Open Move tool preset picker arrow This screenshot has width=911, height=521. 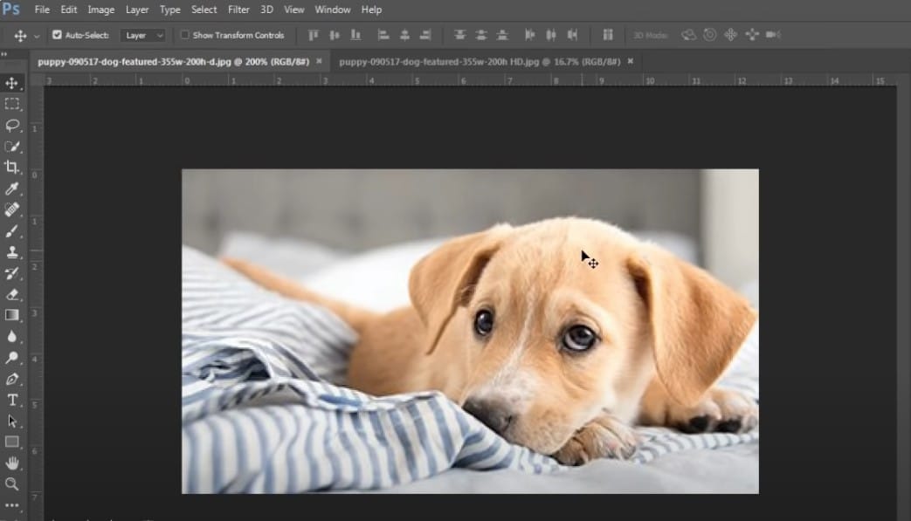coord(37,36)
